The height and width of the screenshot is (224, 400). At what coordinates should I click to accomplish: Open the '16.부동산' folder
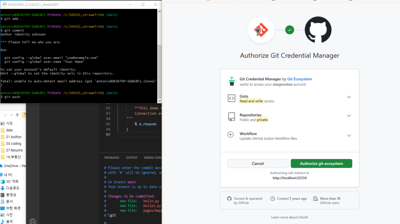[13, 157]
